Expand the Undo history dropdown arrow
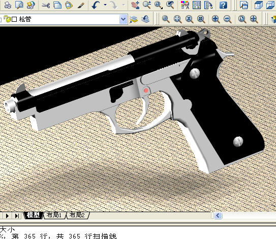The image size is (276, 239). [x=105, y=5]
